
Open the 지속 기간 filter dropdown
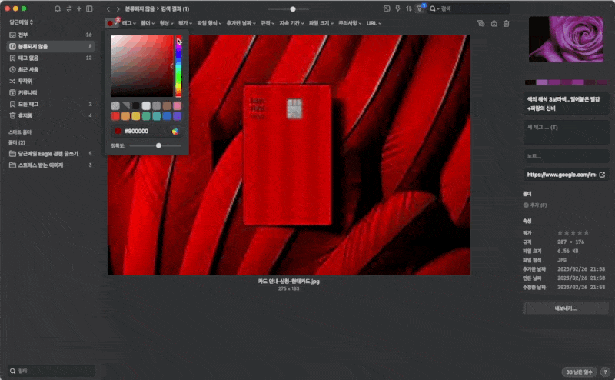tap(292, 23)
